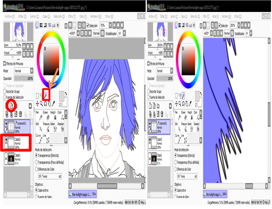Choose the Deselect tool in left window

tap(61, 127)
